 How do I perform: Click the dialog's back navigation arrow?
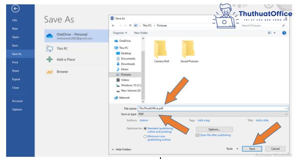pyautogui.click(x=113, y=25)
